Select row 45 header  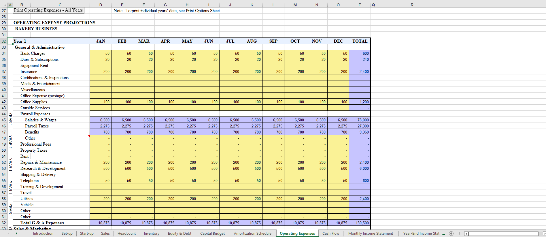click(4, 120)
